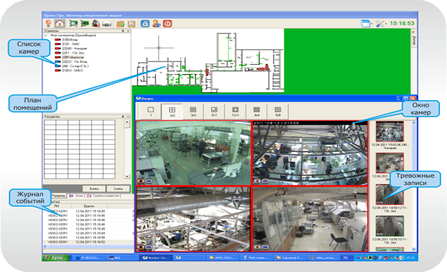Click the clipboard toolbar icon
Image resolution: width=447 pixels, height=272 pixels.
[x=131, y=23]
